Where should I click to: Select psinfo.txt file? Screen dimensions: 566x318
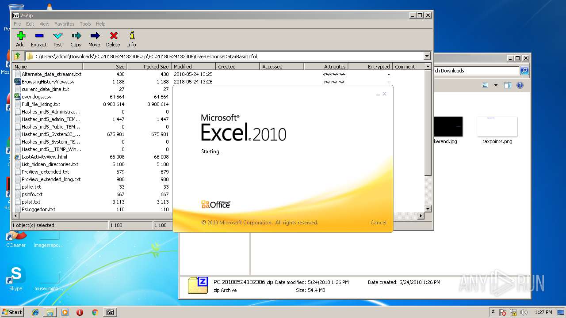tap(32, 194)
